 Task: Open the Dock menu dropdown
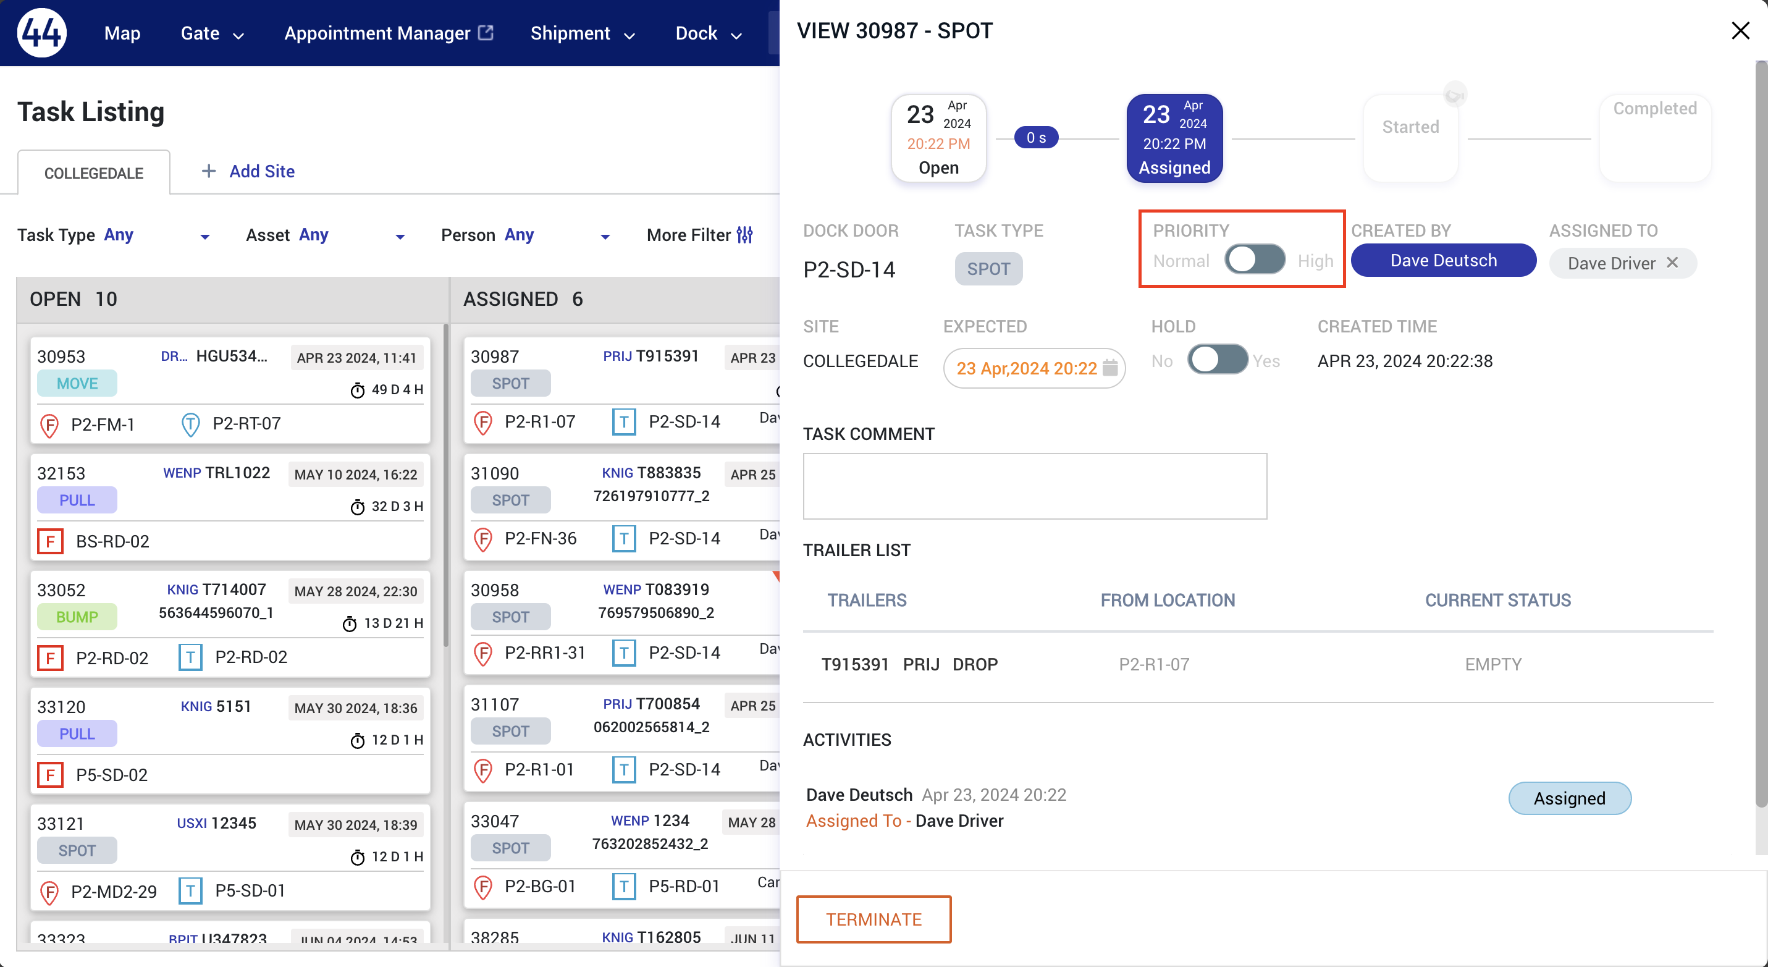coord(709,33)
